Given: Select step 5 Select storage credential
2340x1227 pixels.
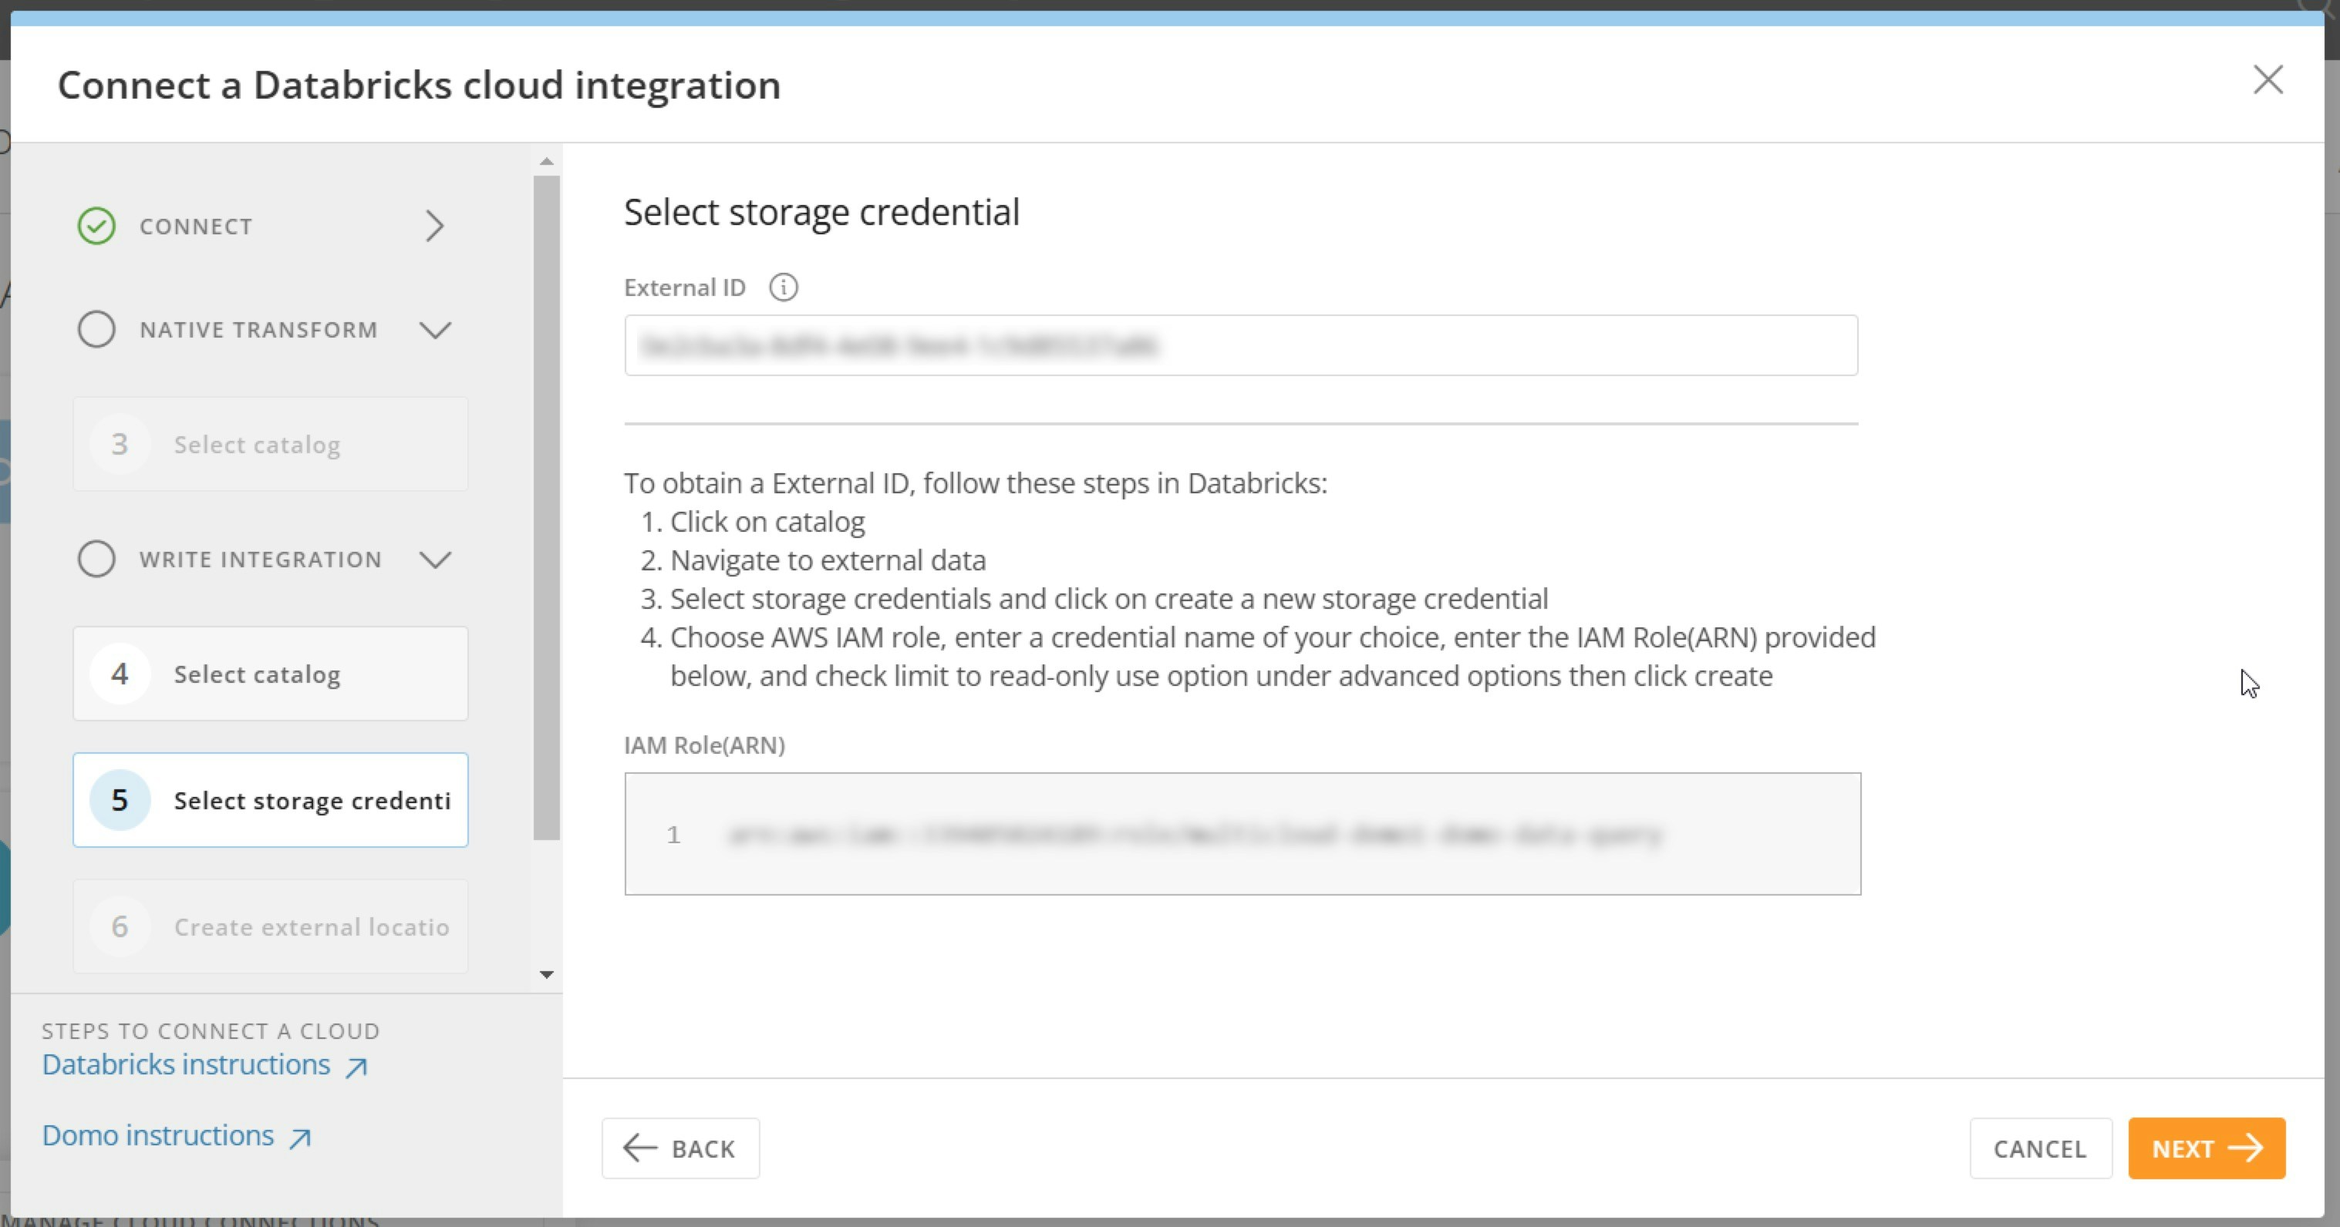Looking at the screenshot, I should [x=270, y=799].
